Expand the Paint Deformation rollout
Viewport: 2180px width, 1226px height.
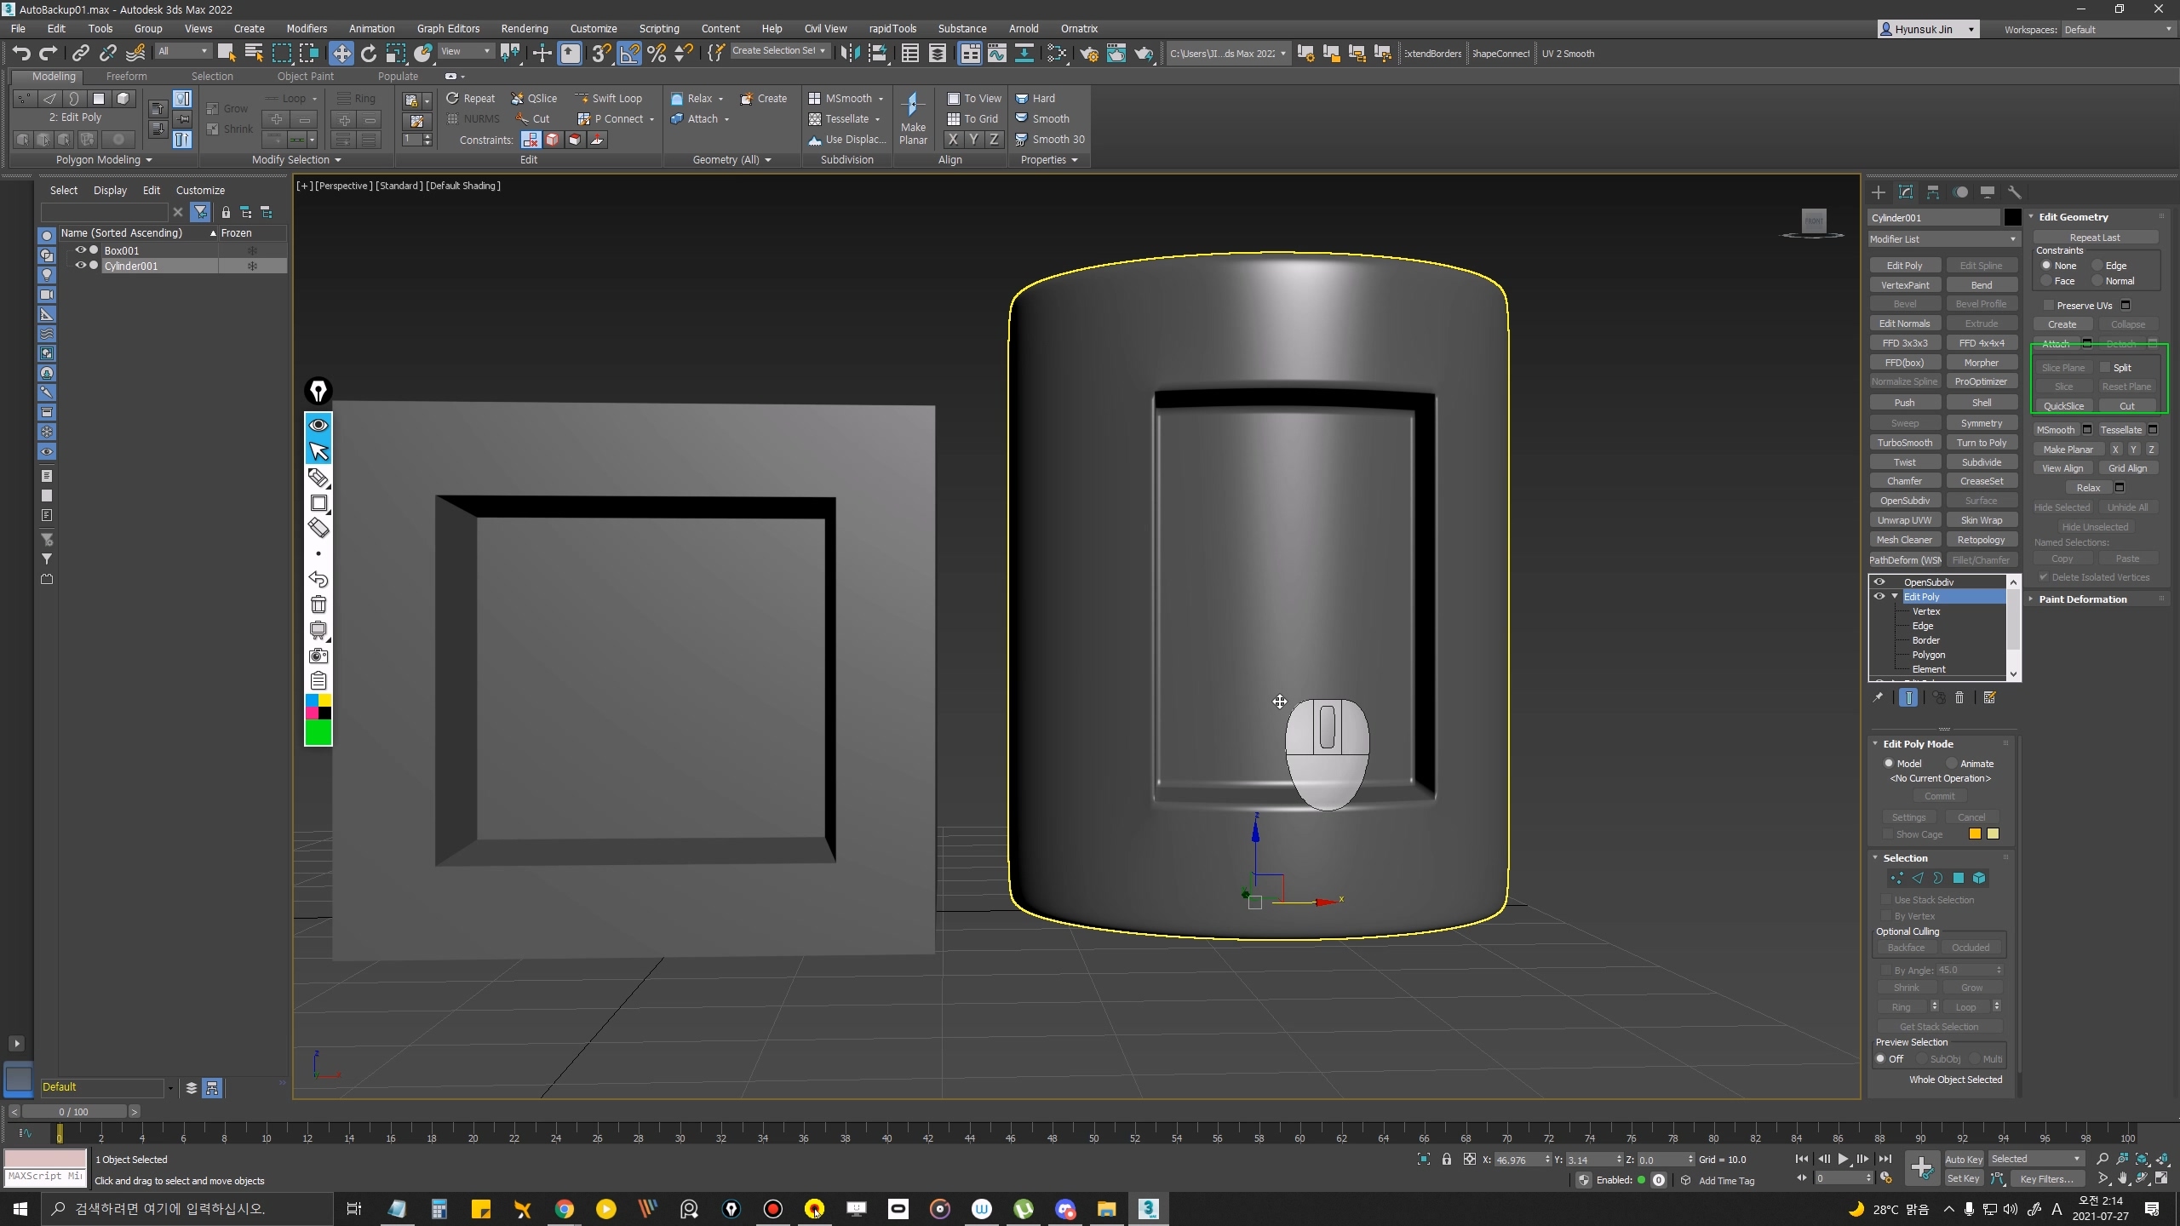tap(2082, 599)
